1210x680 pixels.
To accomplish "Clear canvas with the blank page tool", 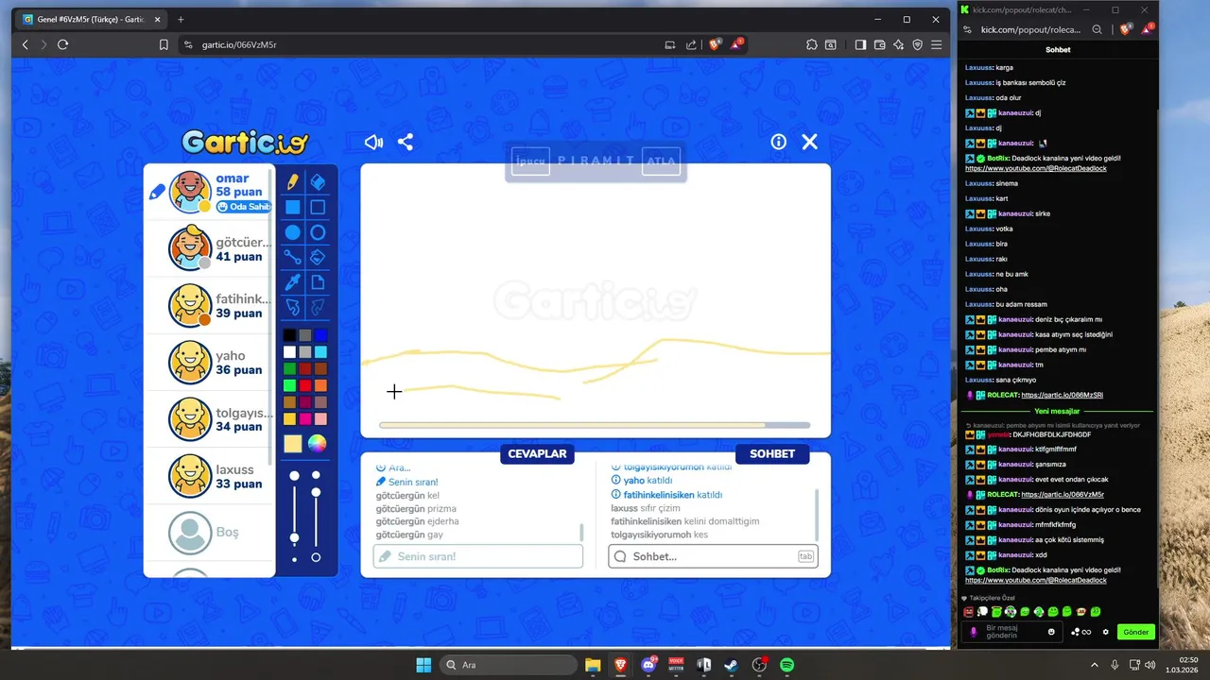I will point(318,282).
